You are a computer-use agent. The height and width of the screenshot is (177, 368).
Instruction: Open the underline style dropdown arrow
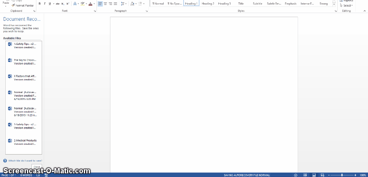coord(54,4)
